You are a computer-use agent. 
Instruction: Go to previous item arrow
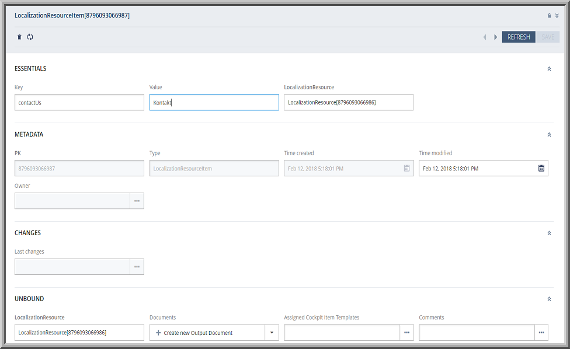[484, 37]
